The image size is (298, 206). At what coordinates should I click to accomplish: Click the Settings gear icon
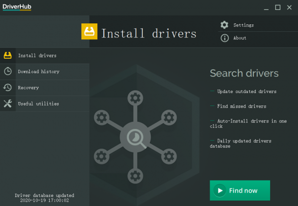pyautogui.click(x=224, y=25)
